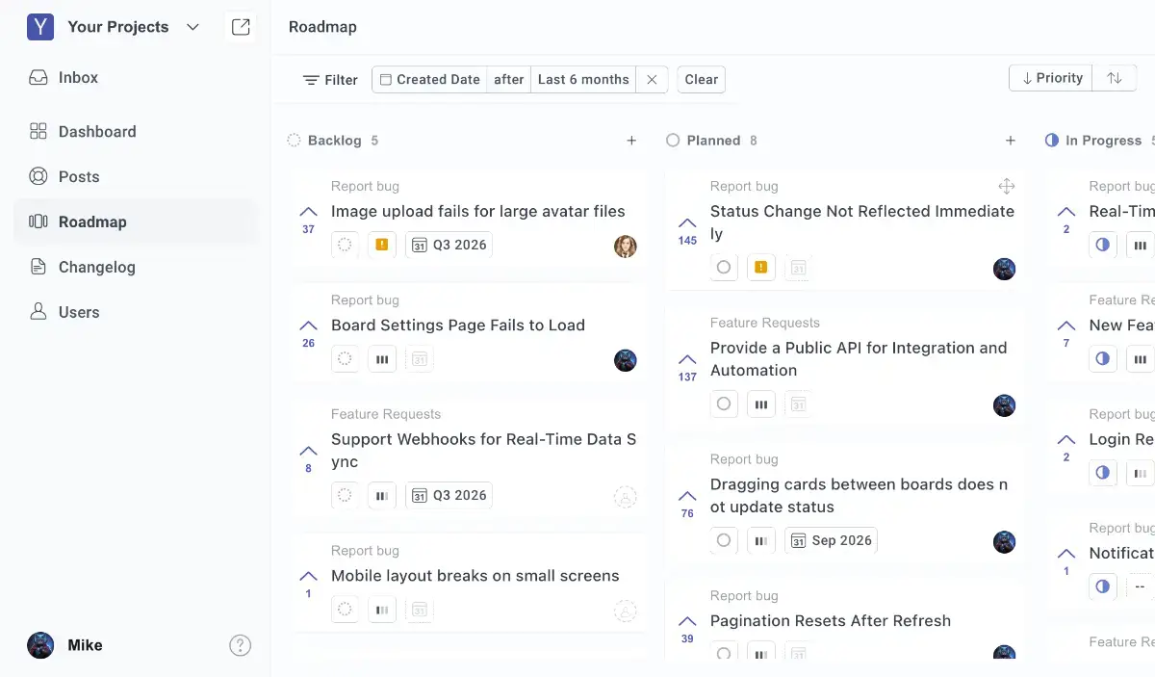The height and width of the screenshot is (677, 1155).
Task: Change the status icon on the Support Webhooks card
Action: coord(345,496)
